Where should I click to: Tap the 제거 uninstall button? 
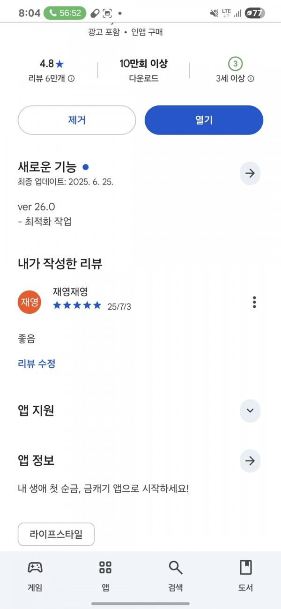click(x=77, y=120)
